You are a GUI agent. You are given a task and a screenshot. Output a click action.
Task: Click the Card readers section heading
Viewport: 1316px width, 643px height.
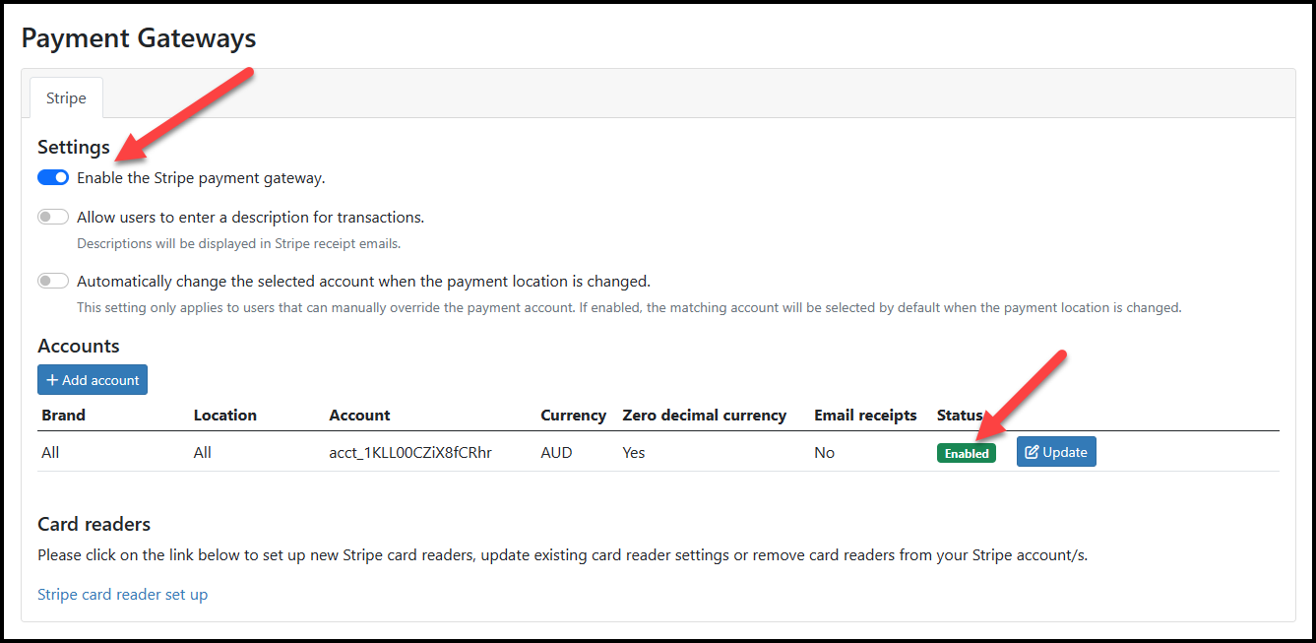(94, 524)
